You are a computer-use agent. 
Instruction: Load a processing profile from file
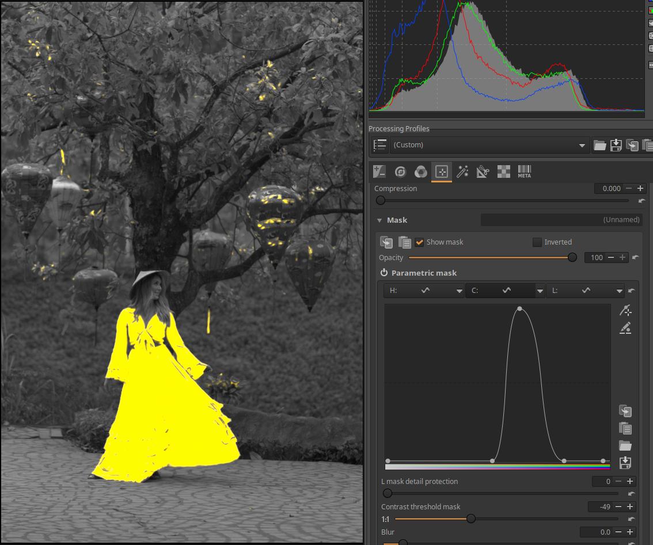tap(600, 145)
